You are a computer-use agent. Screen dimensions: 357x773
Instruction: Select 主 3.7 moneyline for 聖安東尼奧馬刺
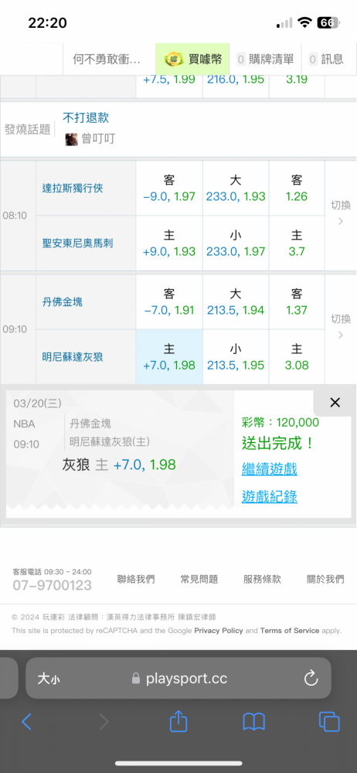click(x=297, y=243)
